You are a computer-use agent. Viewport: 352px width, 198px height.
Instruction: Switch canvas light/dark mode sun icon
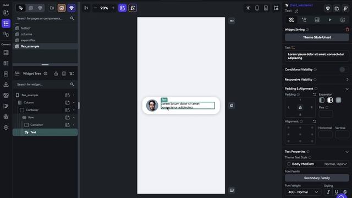pos(248,8)
